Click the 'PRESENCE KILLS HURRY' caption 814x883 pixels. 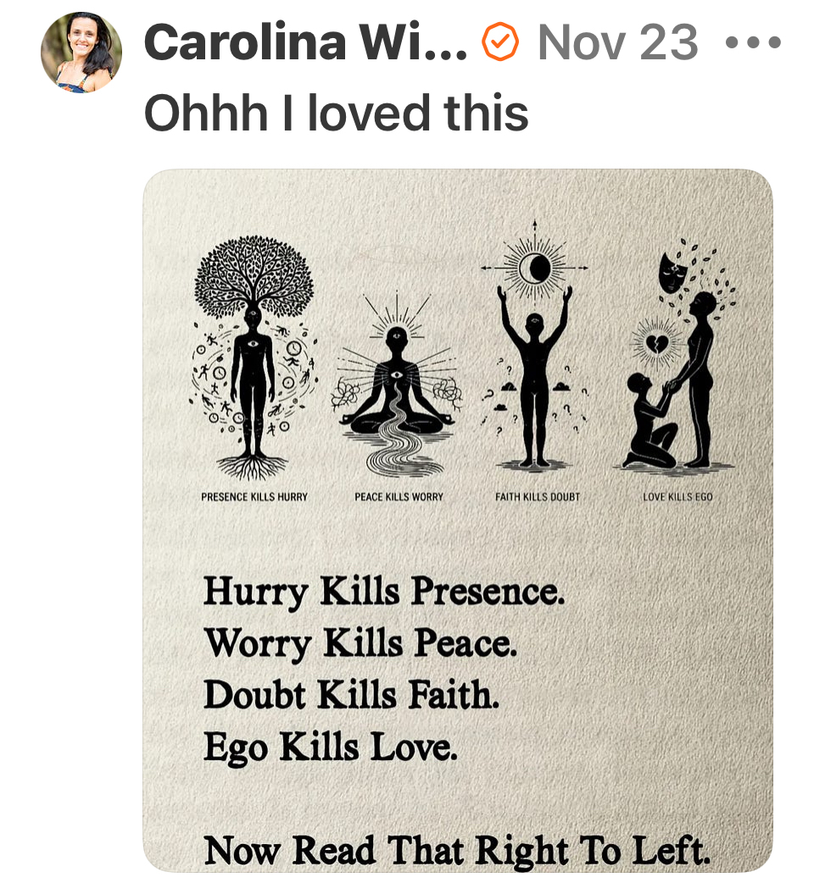pyautogui.click(x=254, y=497)
